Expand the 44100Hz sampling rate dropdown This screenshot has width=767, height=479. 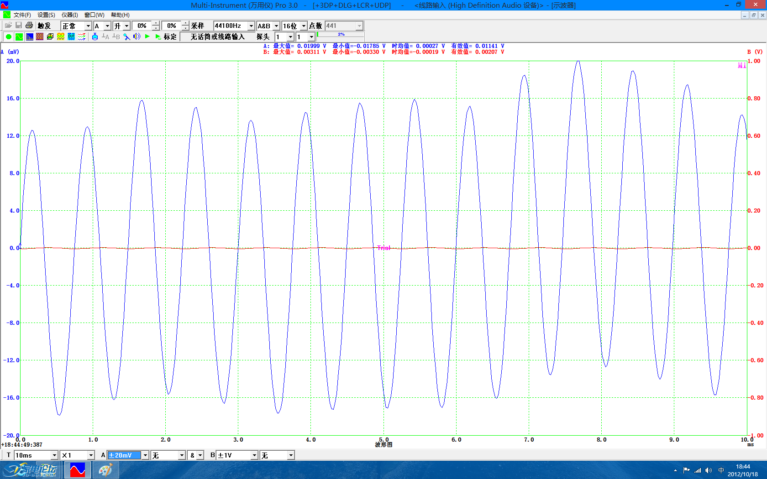[x=251, y=26]
